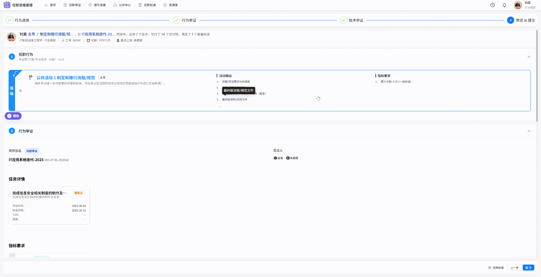
Task: Expand the ellipsis under 活动输出 list
Action: [219, 106]
